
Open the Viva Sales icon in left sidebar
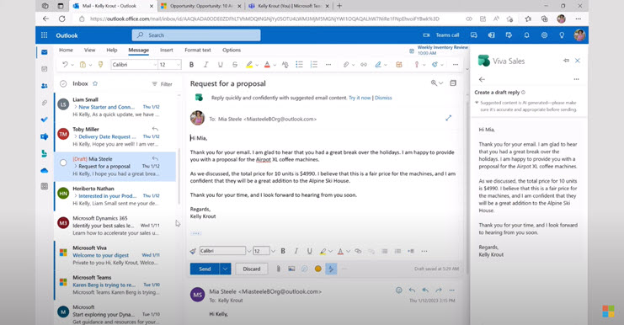click(44, 153)
